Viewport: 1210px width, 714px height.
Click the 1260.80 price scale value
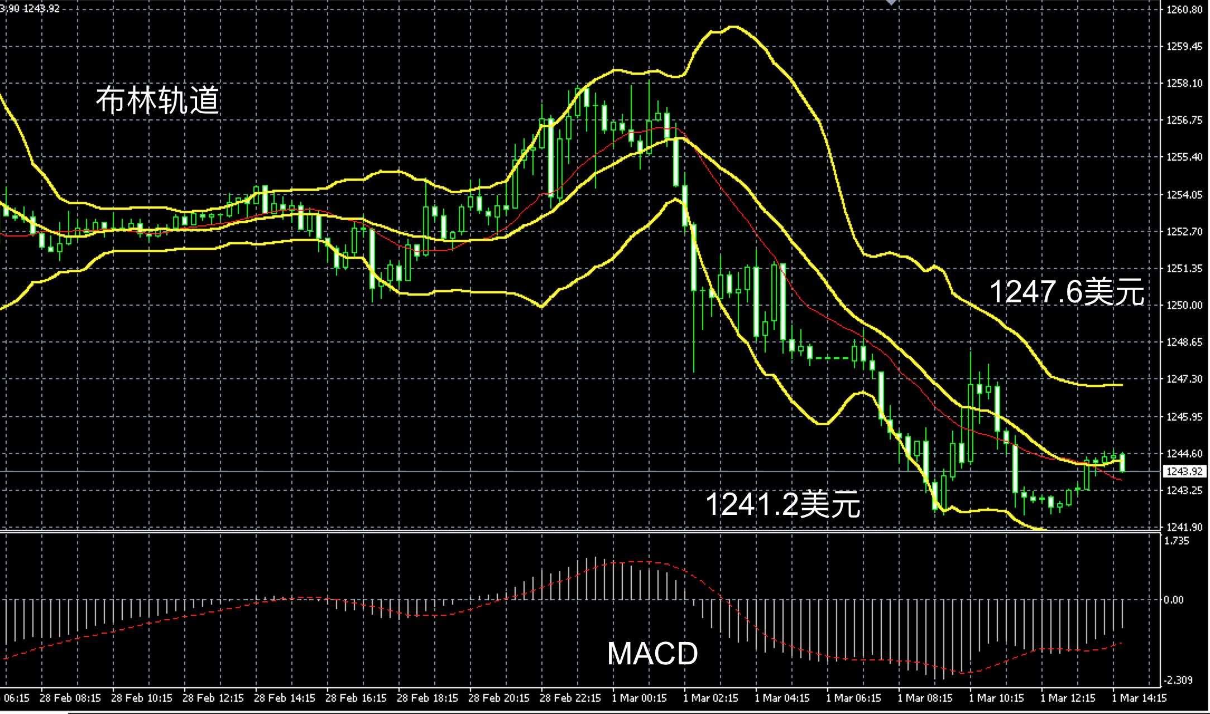(1184, 9)
